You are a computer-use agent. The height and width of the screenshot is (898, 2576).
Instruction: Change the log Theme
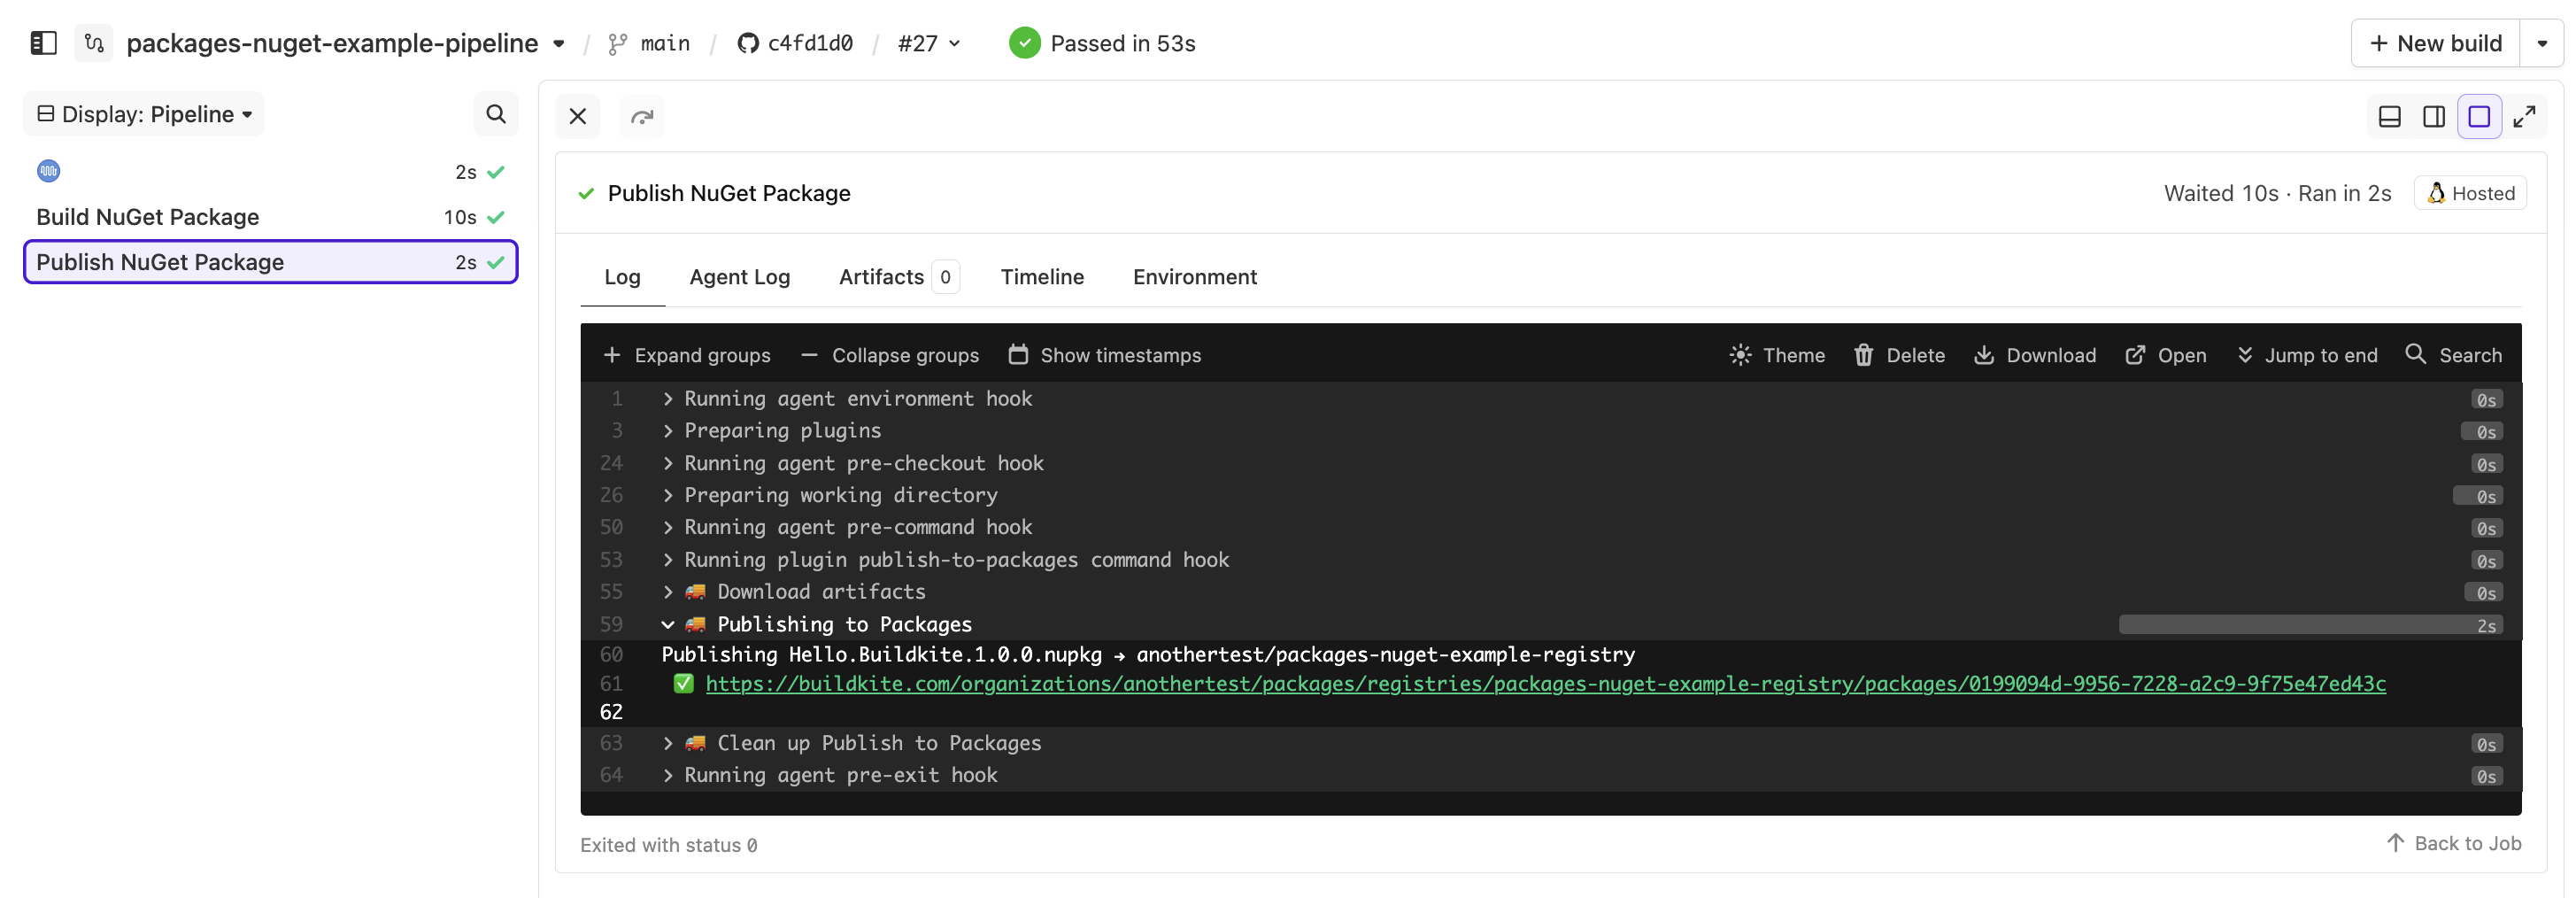tap(1777, 355)
